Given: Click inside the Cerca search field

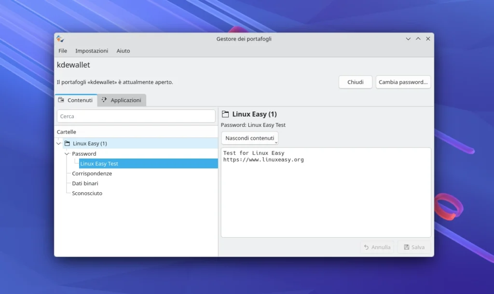Looking at the screenshot, I should [136, 116].
